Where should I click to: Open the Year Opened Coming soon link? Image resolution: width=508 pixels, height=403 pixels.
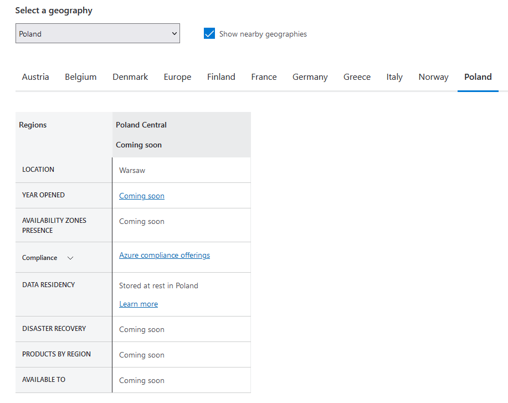[142, 196]
